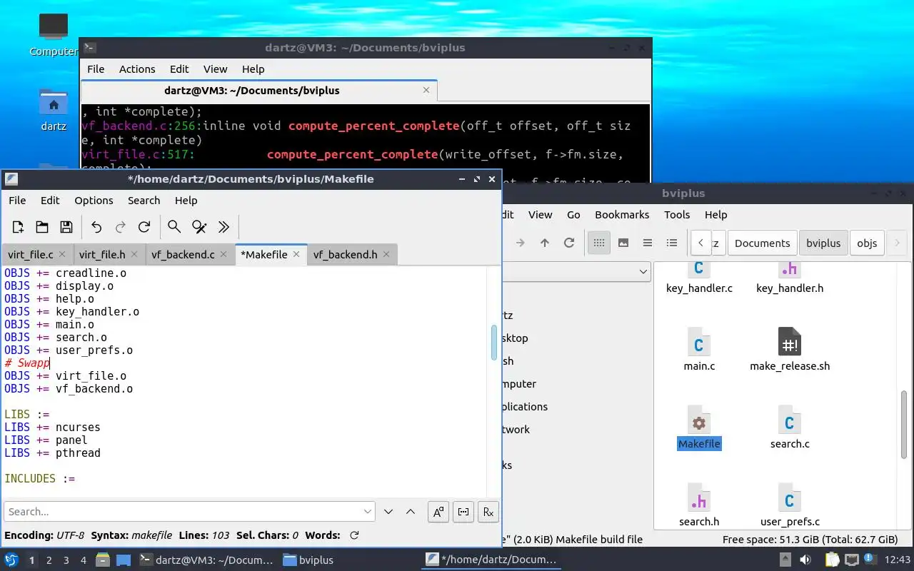Switch file manager to compact list view
914x571 pixels.
tap(648, 243)
